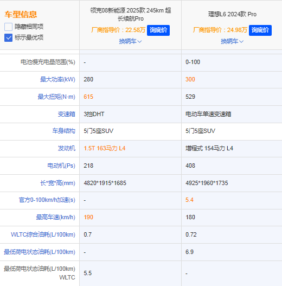Click the 长*宽*高(mm) label
282x286 pixels.
click(57, 183)
